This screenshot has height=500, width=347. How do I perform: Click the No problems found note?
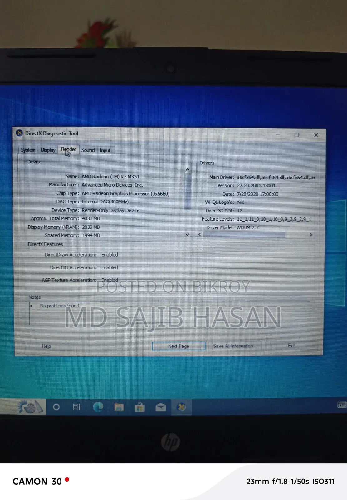(60, 306)
